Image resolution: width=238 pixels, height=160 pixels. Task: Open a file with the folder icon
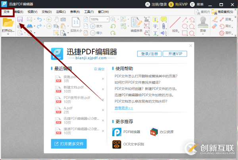click(x=8, y=23)
